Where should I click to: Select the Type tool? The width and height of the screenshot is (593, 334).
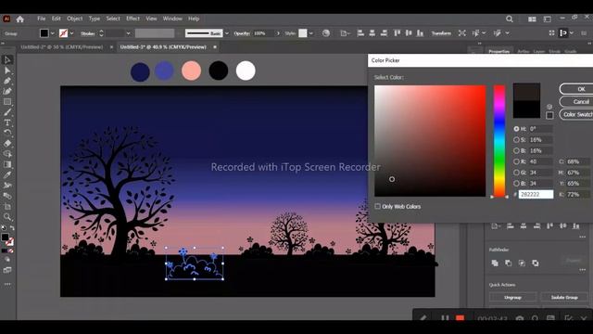click(7, 122)
